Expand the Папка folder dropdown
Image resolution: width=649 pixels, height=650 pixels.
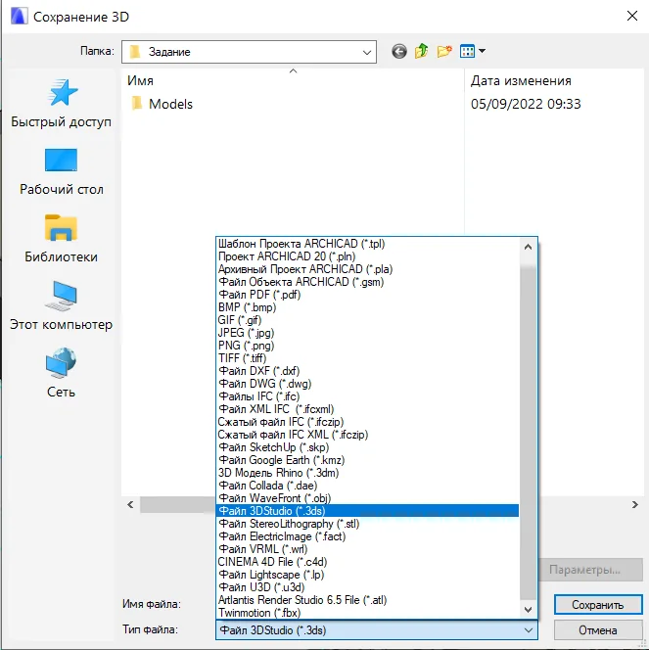click(x=366, y=52)
